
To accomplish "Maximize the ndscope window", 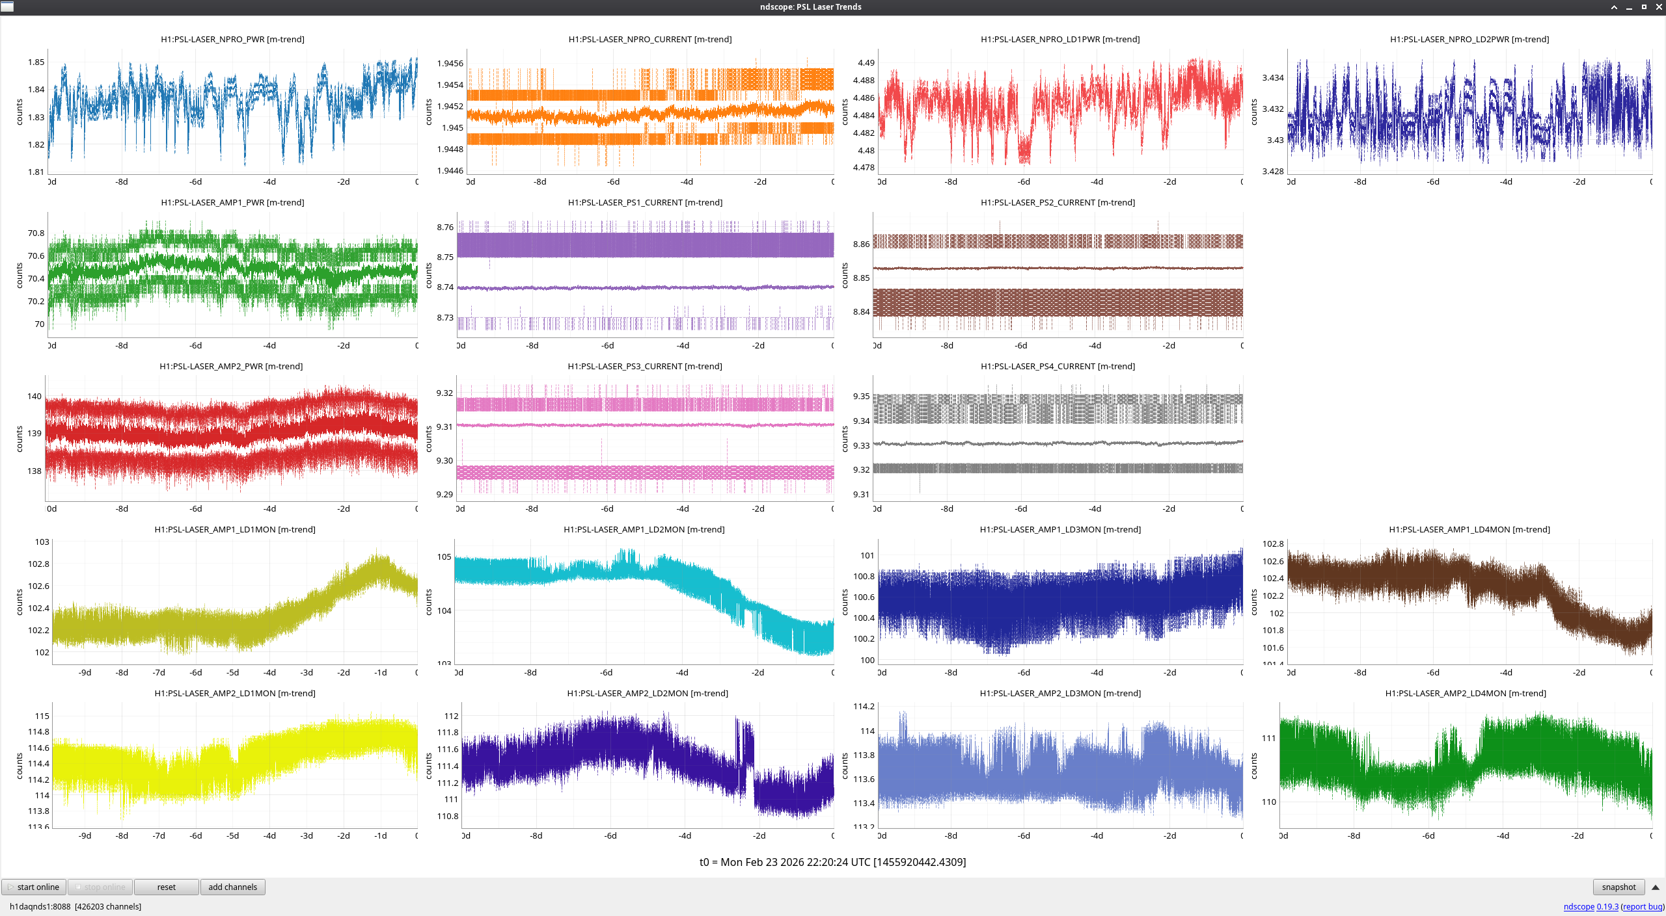I will click(x=1644, y=7).
